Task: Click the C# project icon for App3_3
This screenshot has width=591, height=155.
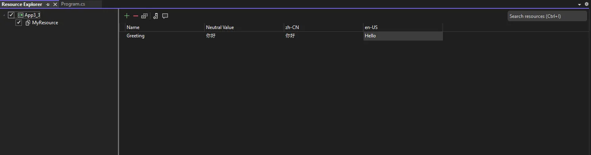Action: click(x=20, y=15)
